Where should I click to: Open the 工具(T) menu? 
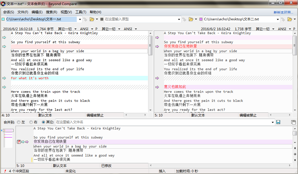point(81,12)
